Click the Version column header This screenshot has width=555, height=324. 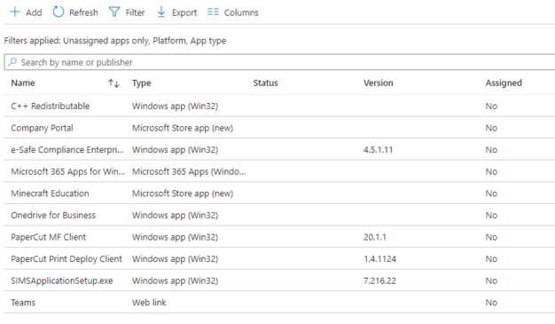coord(378,83)
